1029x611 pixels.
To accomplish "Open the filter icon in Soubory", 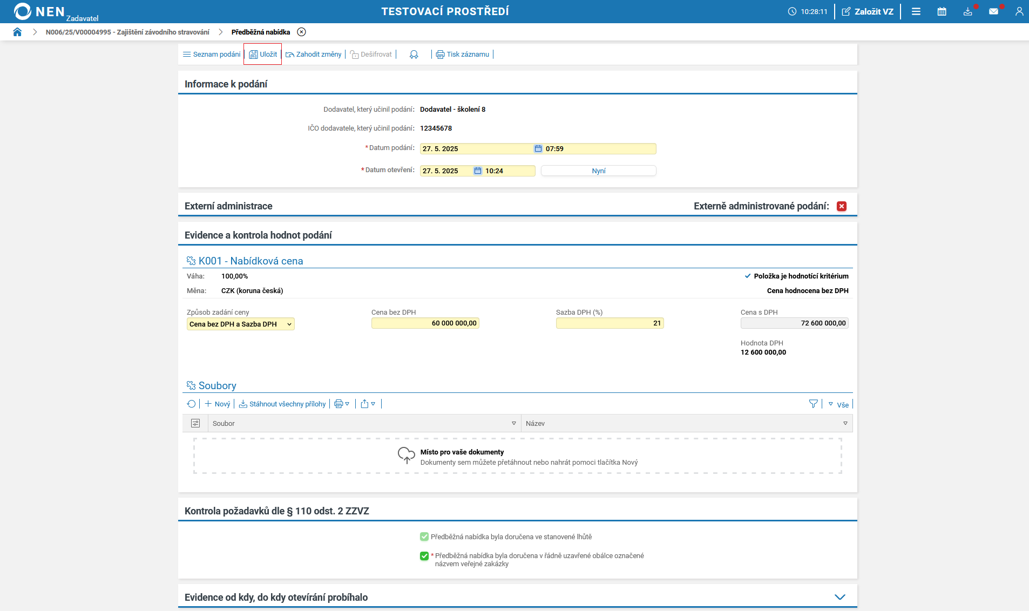I will [813, 404].
